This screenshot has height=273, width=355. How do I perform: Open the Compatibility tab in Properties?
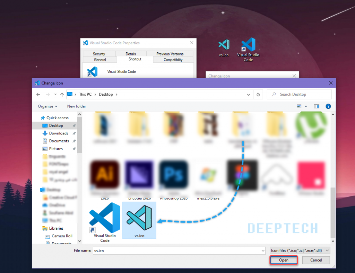[173, 60]
